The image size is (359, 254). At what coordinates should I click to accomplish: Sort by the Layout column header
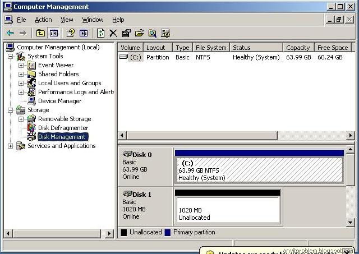[158, 47]
